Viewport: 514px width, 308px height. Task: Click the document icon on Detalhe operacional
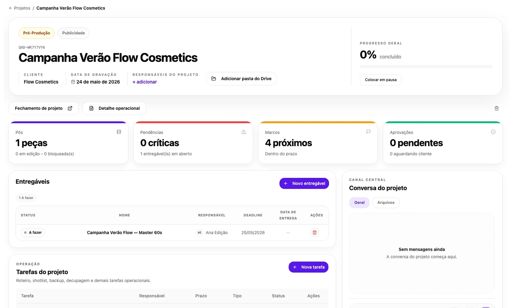pos(91,108)
